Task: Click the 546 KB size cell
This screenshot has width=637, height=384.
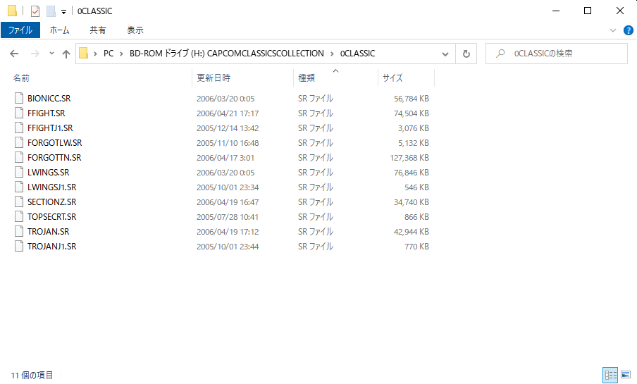Action: coord(416,187)
